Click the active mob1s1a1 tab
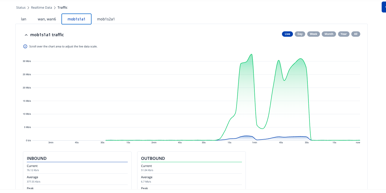Viewport: 386px width, 193px height. 76,19
